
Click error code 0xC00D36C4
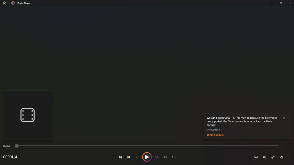point(213,130)
